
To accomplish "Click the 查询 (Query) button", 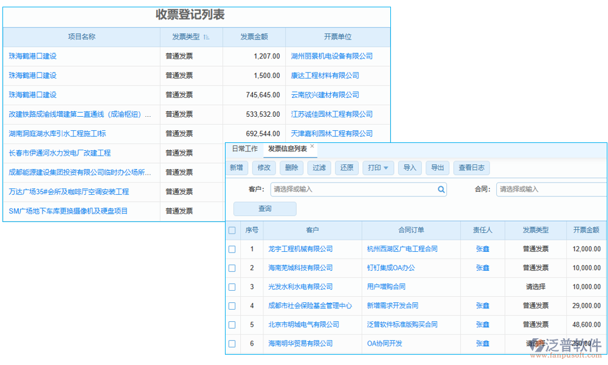I will [x=264, y=209].
